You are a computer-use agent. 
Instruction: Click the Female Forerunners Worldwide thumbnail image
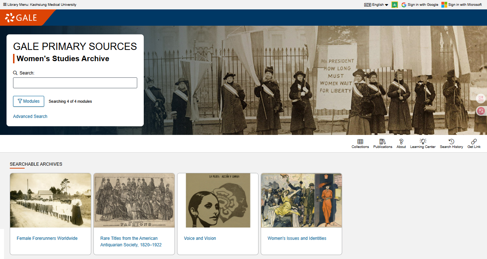[50, 200]
